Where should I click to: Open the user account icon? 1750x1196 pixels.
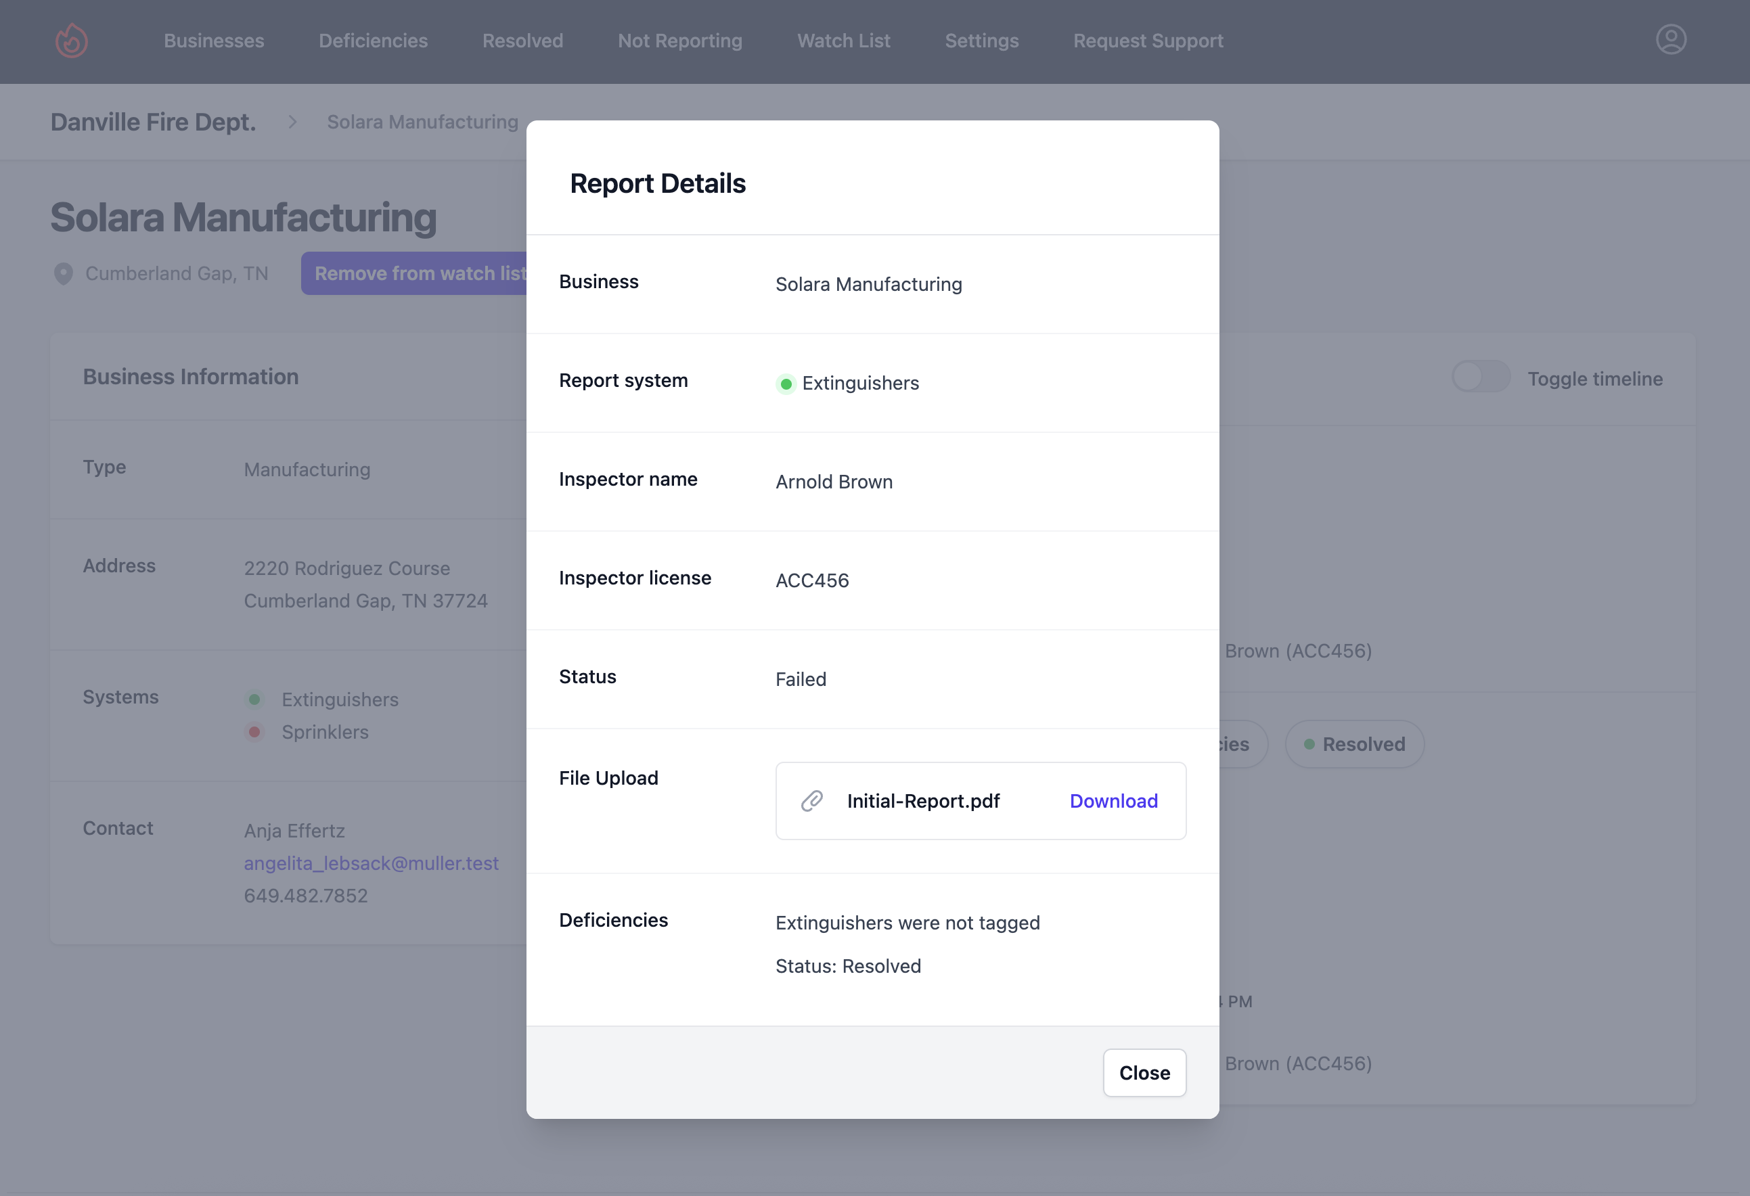point(1671,40)
